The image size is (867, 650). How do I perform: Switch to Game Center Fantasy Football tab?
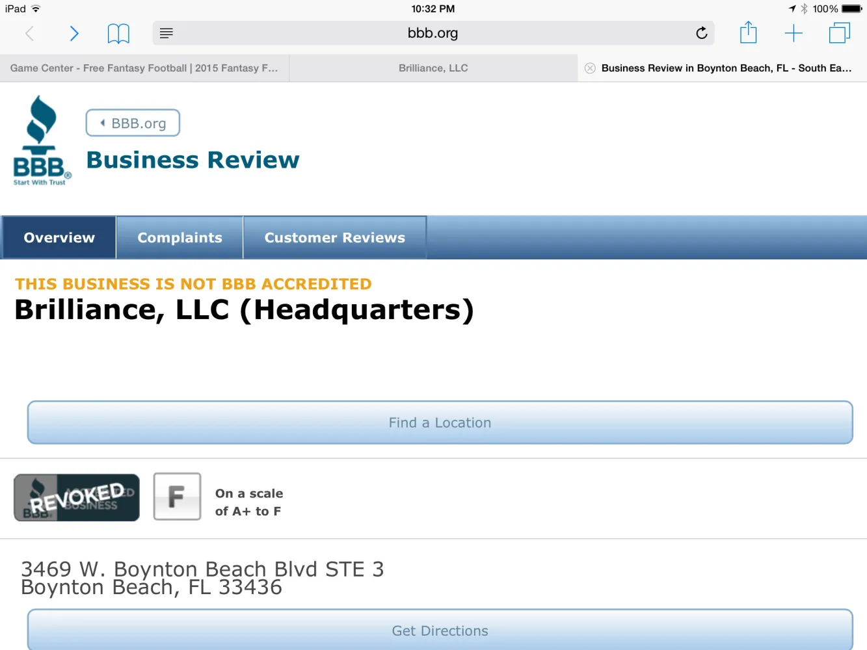click(144, 68)
